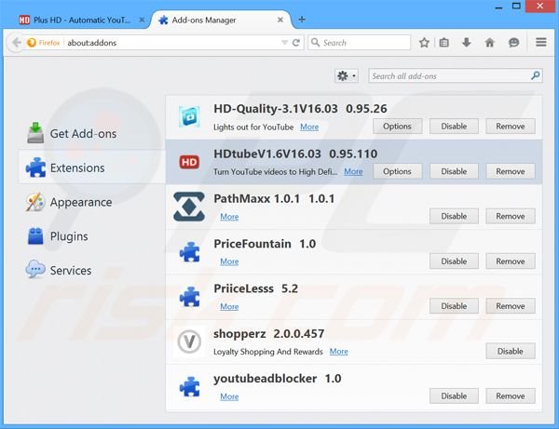The image size is (559, 429).
Task: Disable the PathMaxx extension
Action: point(454,216)
